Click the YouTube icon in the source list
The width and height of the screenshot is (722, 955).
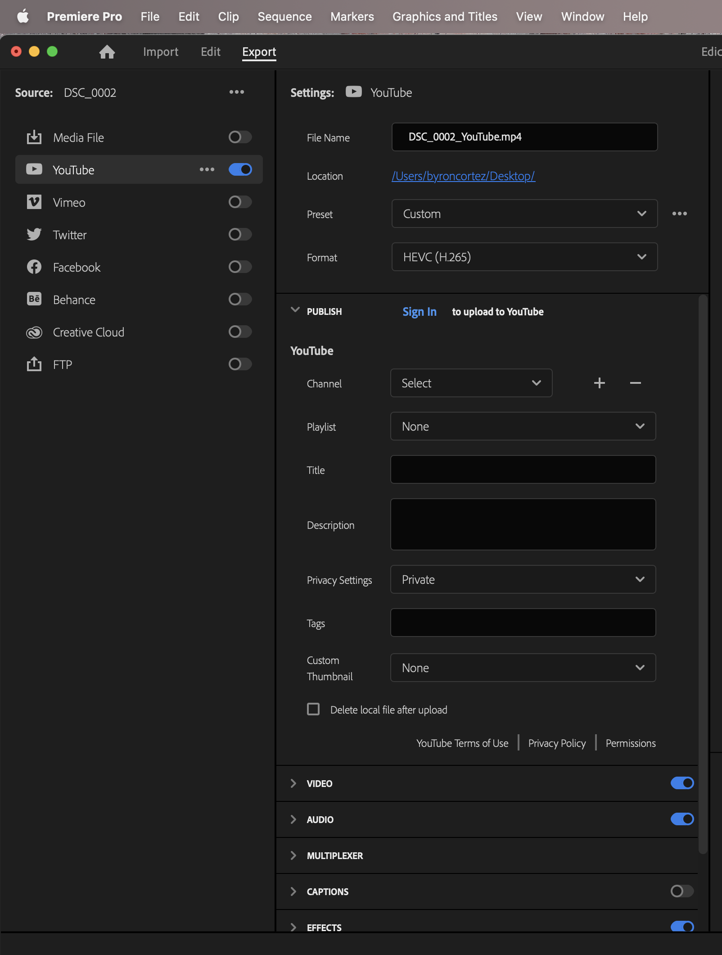tap(34, 169)
